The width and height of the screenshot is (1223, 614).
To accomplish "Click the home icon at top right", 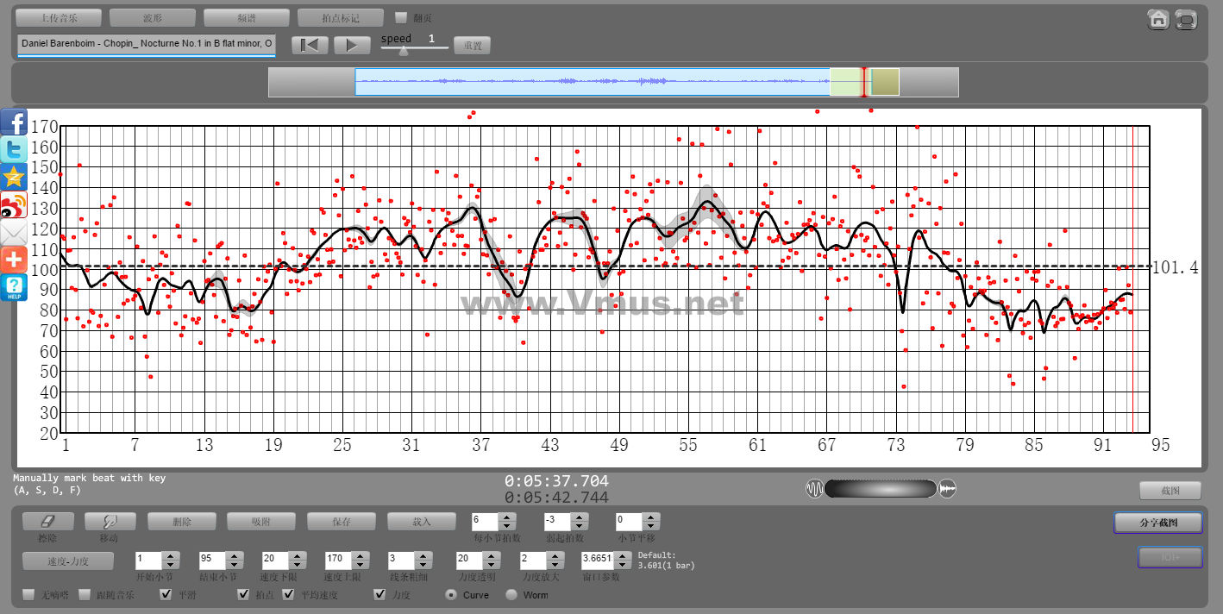I will click(1158, 19).
